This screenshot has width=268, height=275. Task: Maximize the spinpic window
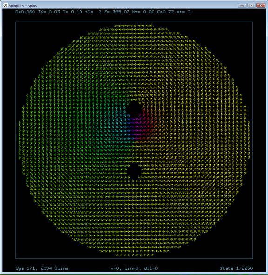click(251, 6)
